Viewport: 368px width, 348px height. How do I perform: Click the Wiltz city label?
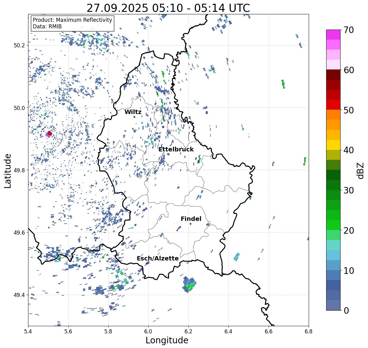[133, 112]
